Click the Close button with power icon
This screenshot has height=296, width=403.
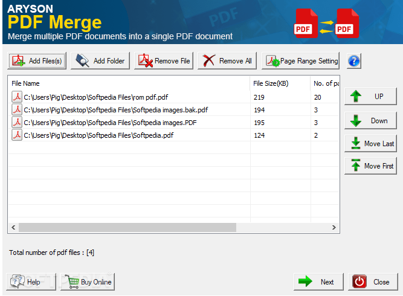373,282
